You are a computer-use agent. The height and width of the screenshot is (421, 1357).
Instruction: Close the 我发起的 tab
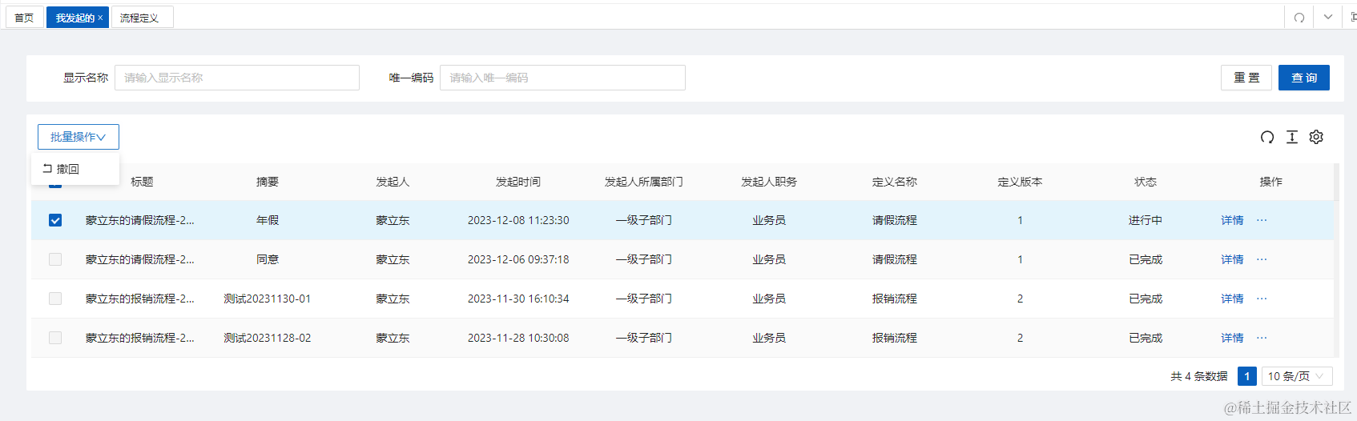(100, 18)
